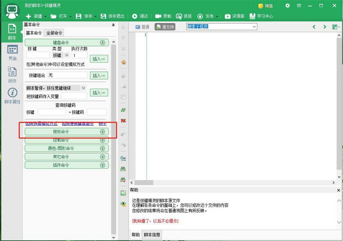Collapse the 键盘命令 command group

click(x=66, y=43)
